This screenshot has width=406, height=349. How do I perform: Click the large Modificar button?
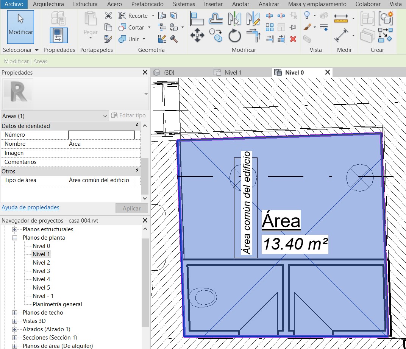(20, 27)
